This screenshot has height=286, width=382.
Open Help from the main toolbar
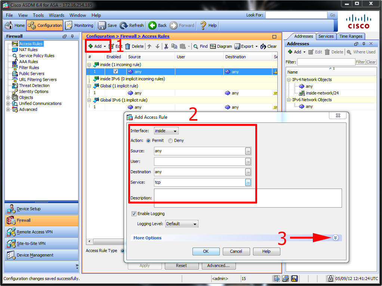[208, 25]
